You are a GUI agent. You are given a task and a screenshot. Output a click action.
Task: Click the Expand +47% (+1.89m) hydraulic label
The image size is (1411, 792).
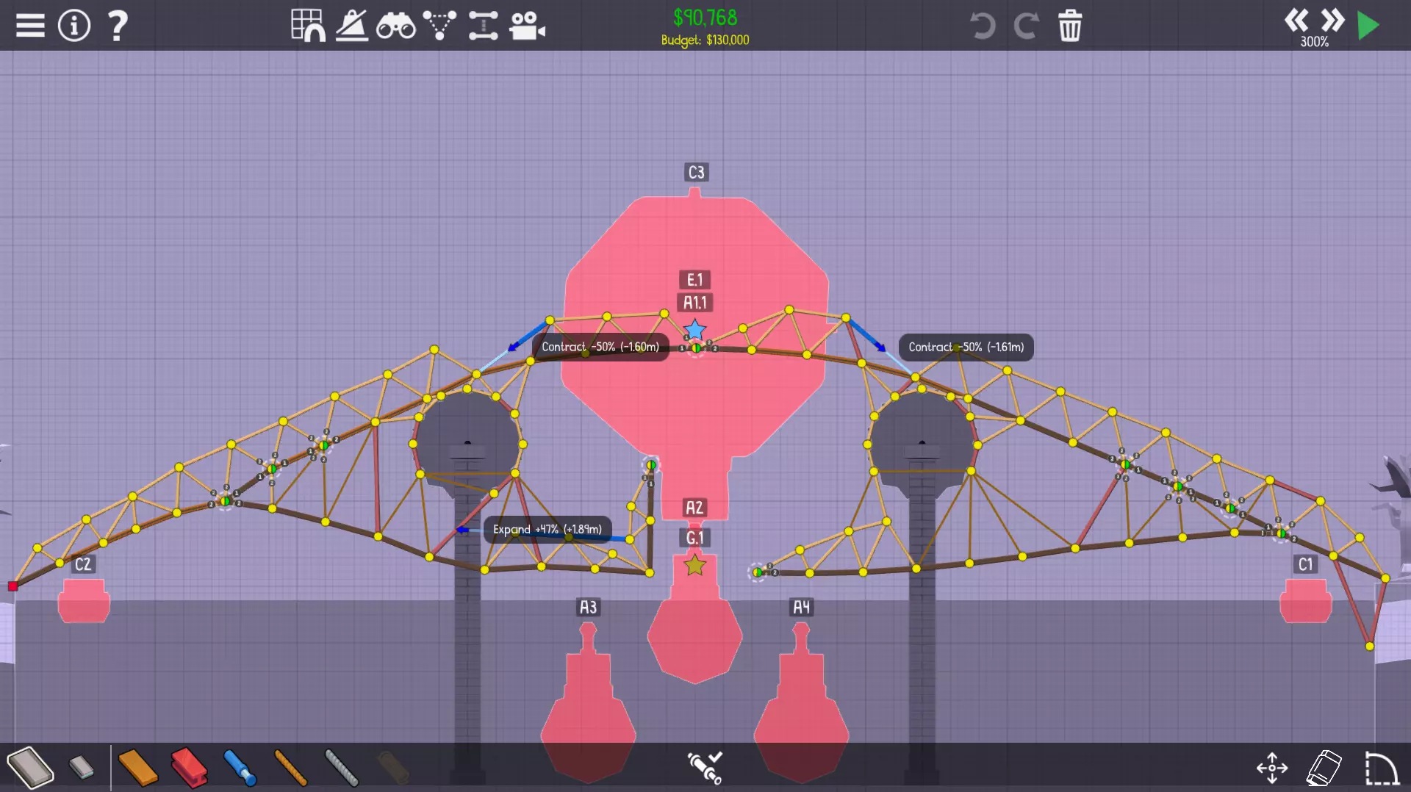[547, 529]
